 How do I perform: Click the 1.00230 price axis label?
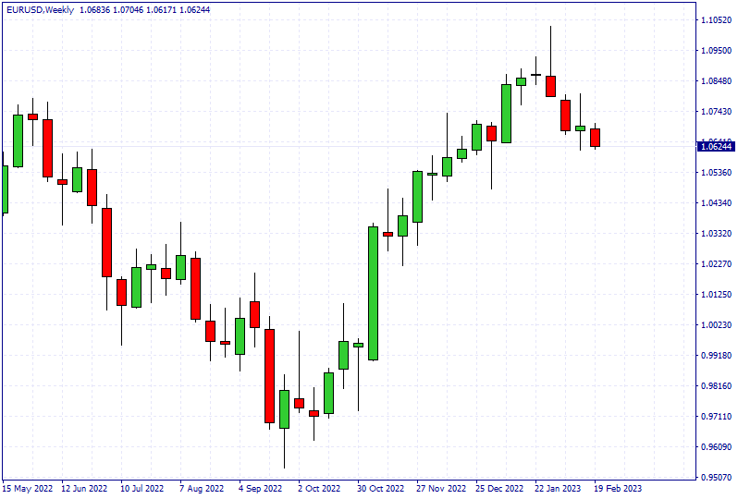point(717,324)
